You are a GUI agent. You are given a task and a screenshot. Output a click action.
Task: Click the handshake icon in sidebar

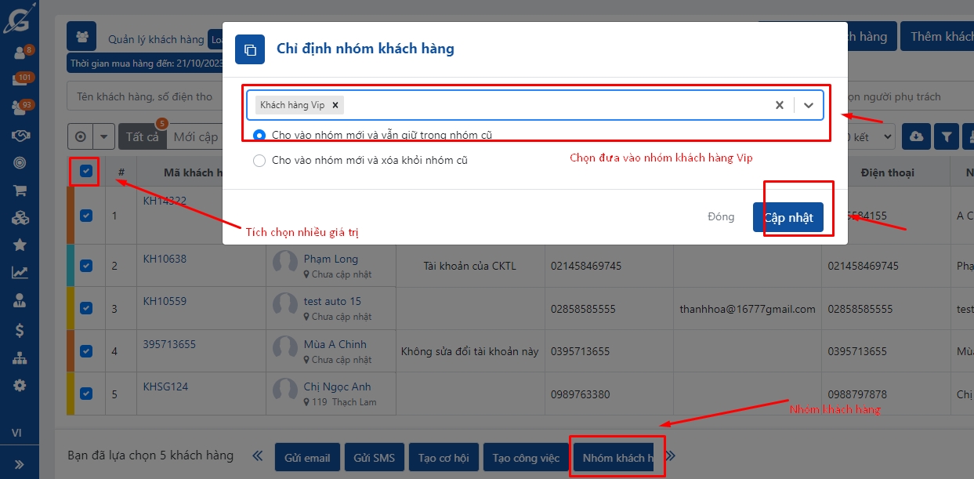point(20,136)
